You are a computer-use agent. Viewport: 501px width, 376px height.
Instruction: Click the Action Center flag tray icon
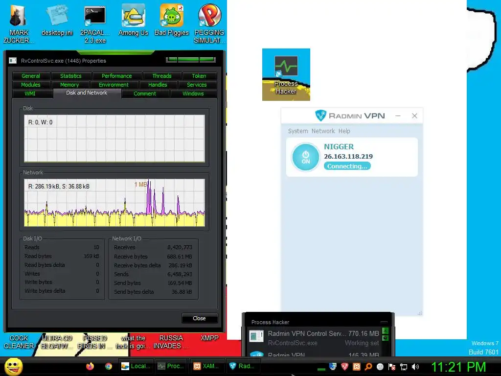(x=392, y=367)
